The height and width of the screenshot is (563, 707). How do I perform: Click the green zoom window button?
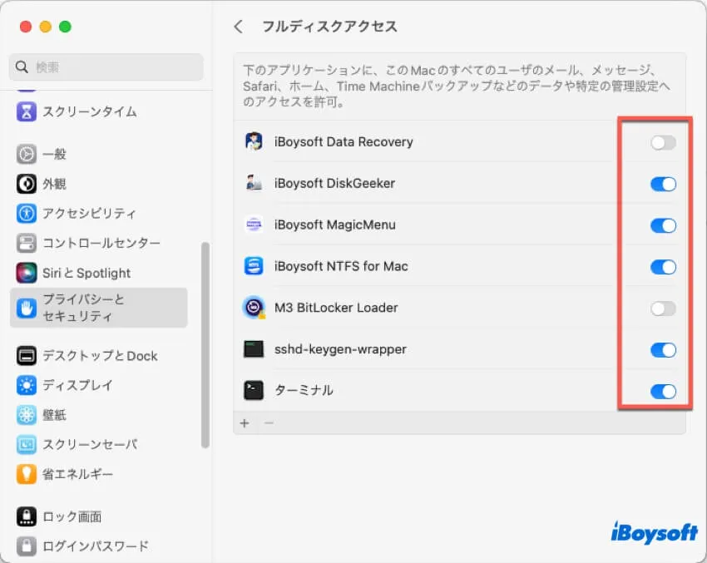tap(65, 27)
